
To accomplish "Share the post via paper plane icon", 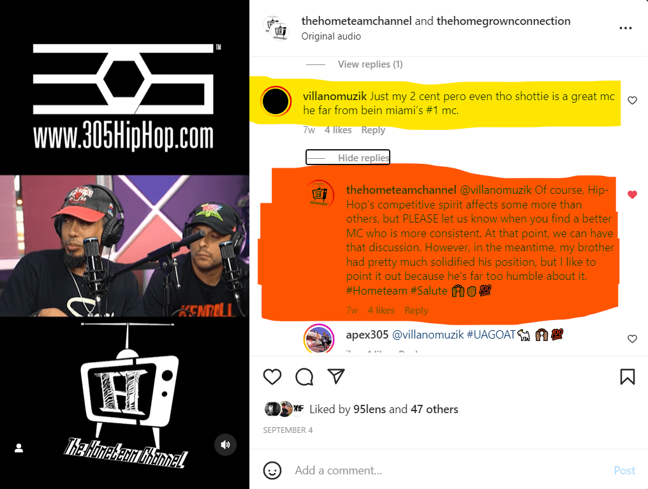I will [x=336, y=376].
